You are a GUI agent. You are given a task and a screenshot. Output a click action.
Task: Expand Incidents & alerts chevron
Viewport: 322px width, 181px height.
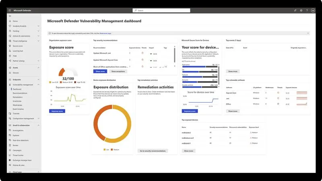pyautogui.click(x=38, y=26)
